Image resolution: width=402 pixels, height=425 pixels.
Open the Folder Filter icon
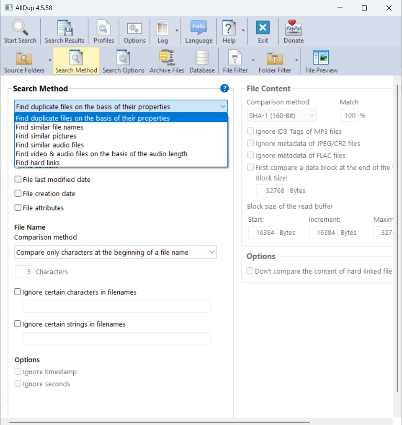[x=275, y=58]
